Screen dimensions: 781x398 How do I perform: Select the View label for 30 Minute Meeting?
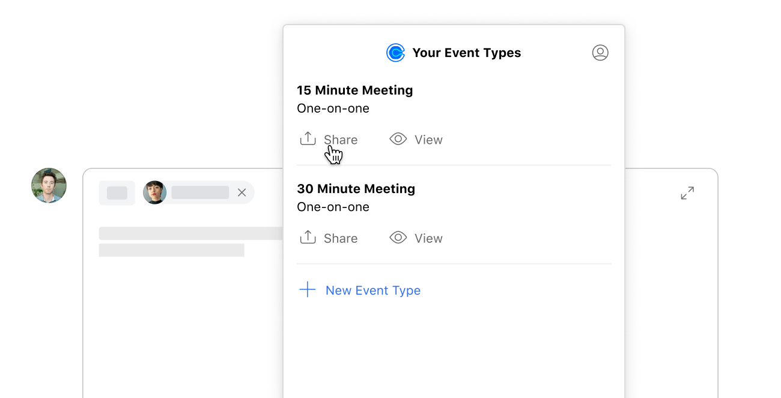428,238
